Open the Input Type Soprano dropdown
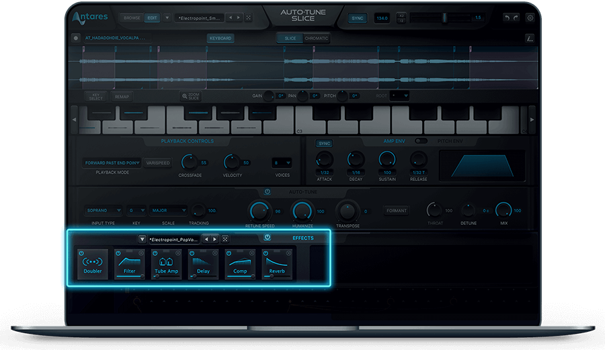Image resolution: width=605 pixels, height=350 pixels. [104, 211]
